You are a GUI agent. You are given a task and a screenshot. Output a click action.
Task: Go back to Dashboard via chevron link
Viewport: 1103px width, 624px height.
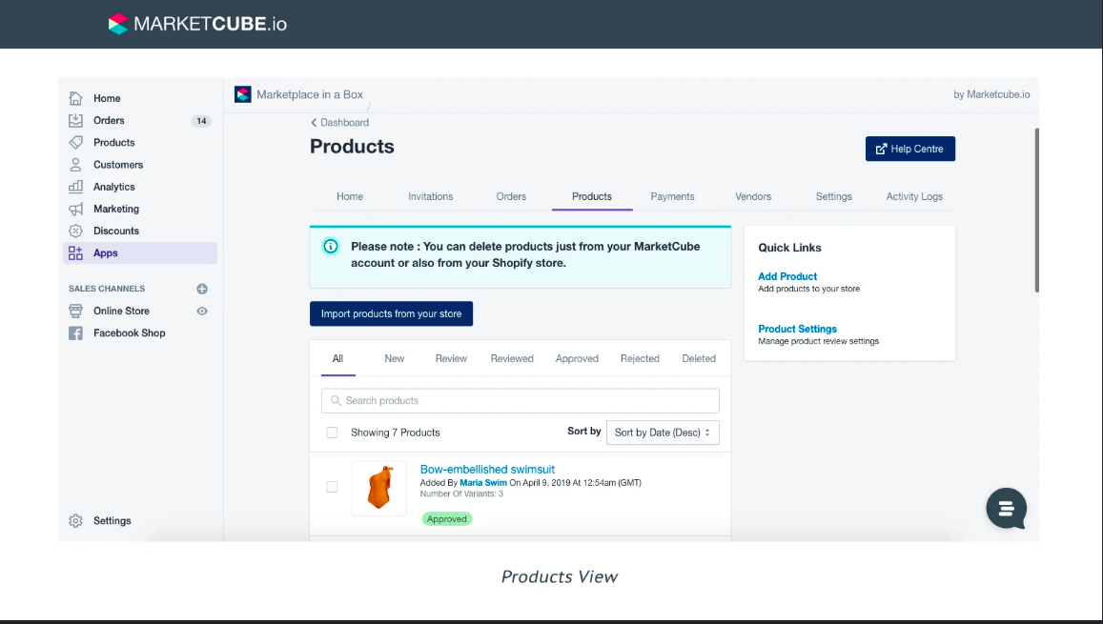339,122
